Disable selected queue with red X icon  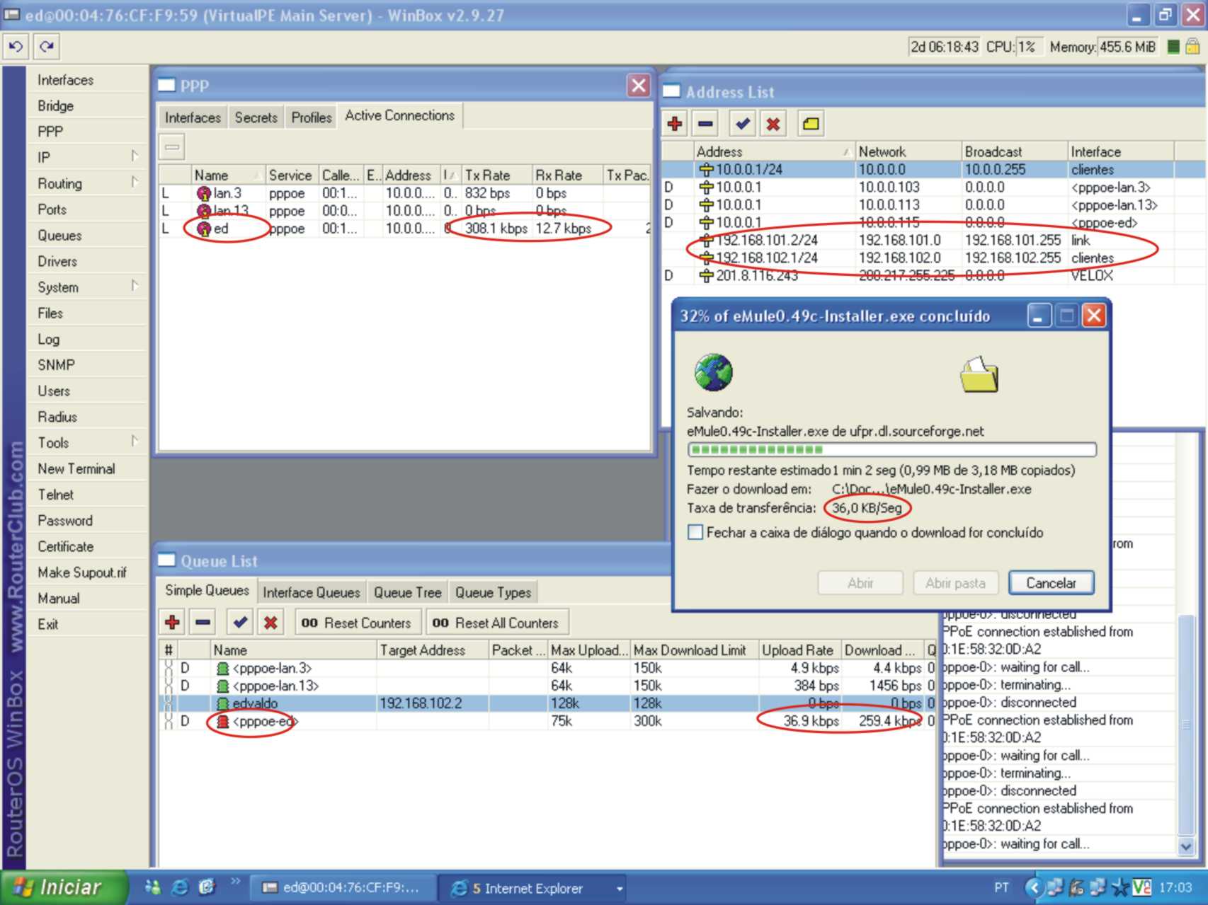click(270, 623)
